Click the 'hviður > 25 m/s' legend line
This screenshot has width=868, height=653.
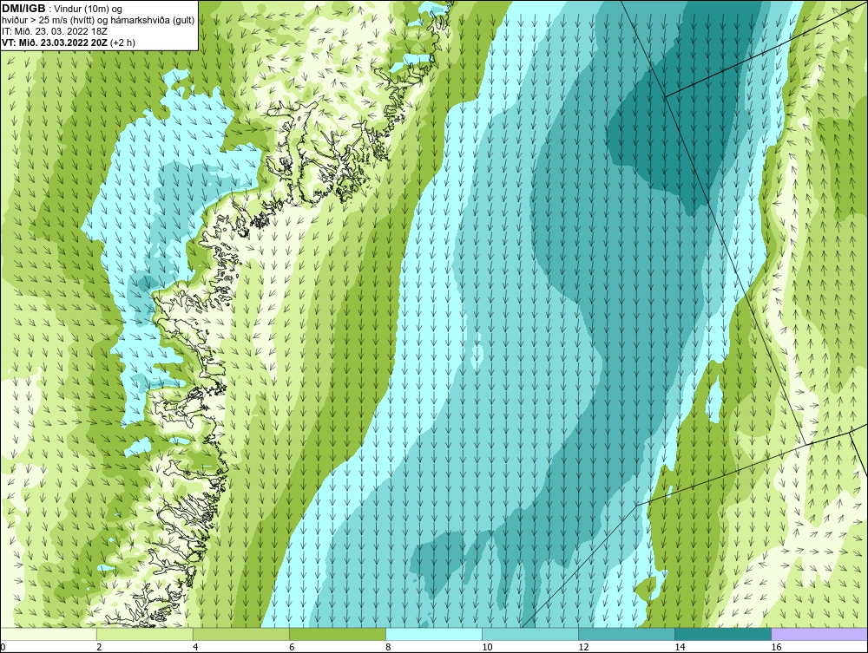coord(98,20)
